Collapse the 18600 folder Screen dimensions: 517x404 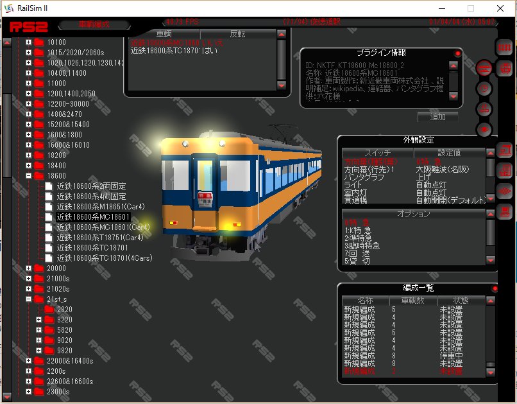[28, 175]
